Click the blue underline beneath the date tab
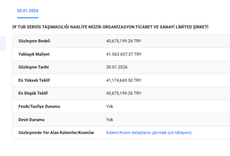The width and height of the screenshot is (230, 156). click(28, 18)
